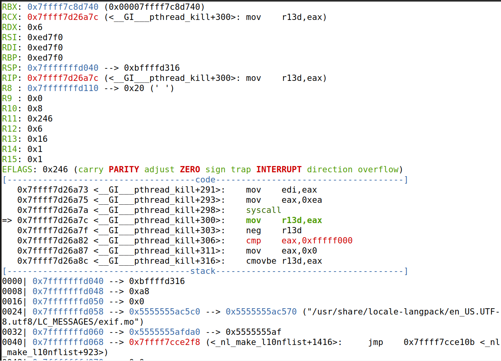Viewport: 501px width, 361px height.
Task: Select the 'mov eax,0xea' instruction
Action: point(284,200)
